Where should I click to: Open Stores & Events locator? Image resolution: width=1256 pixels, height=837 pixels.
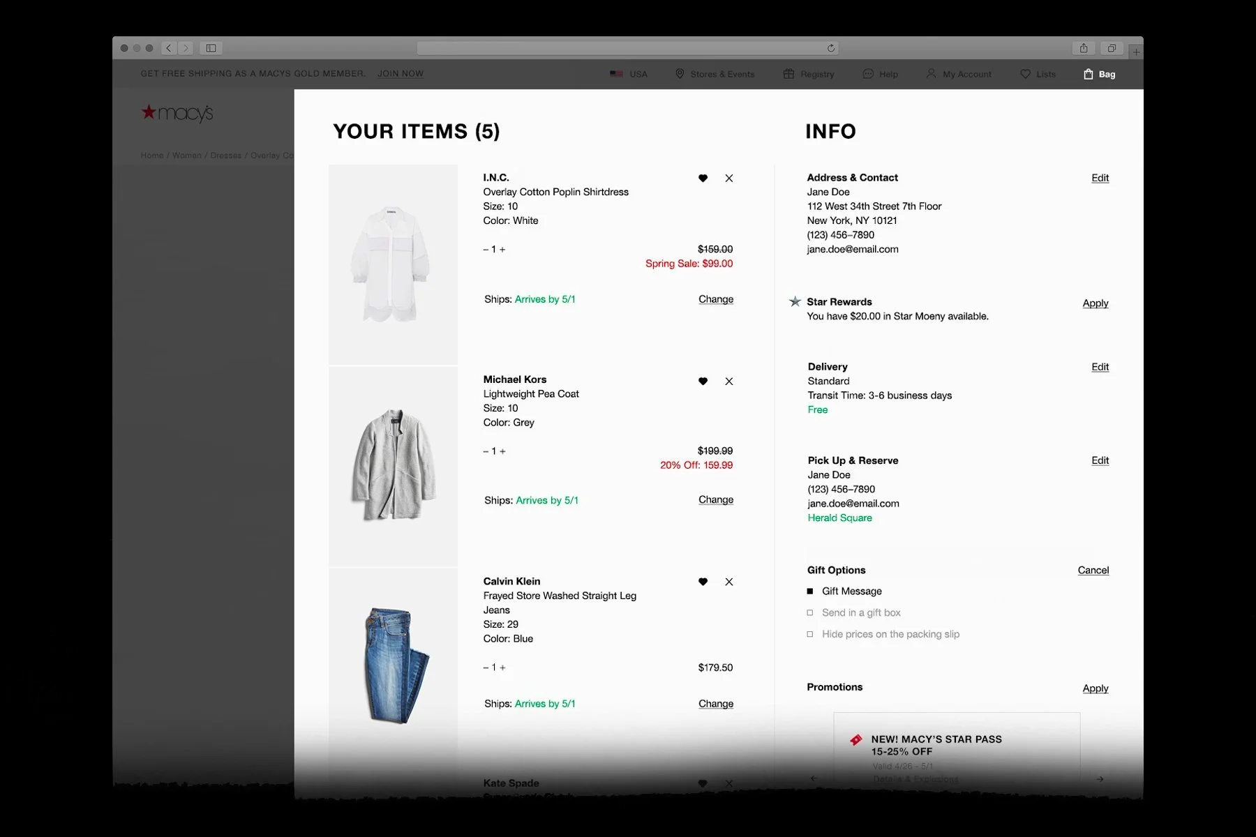[x=715, y=74]
